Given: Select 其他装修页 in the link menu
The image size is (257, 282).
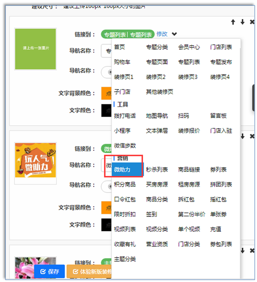Looking at the screenshot, I should [159, 92].
